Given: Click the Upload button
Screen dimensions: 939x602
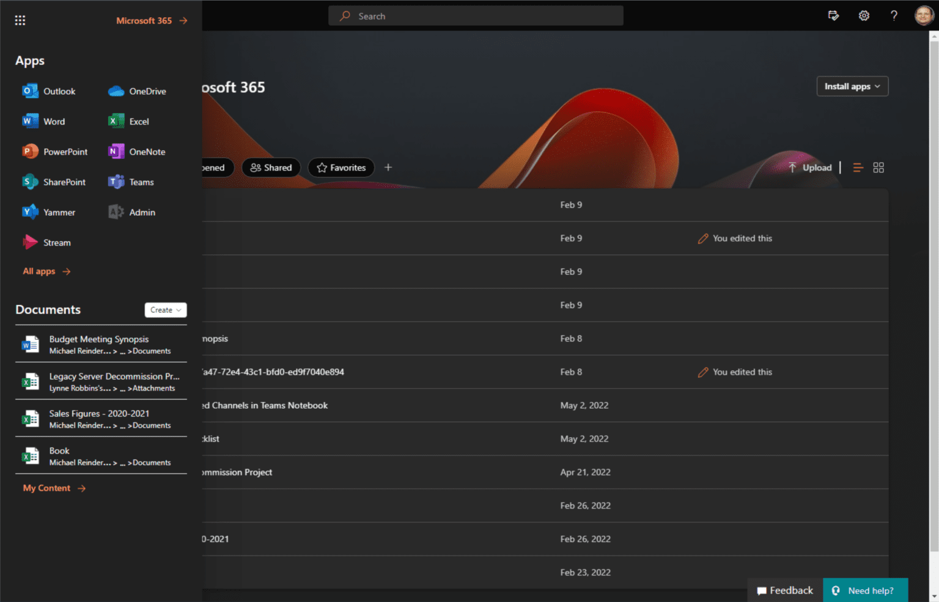Looking at the screenshot, I should tap(810, 167).
